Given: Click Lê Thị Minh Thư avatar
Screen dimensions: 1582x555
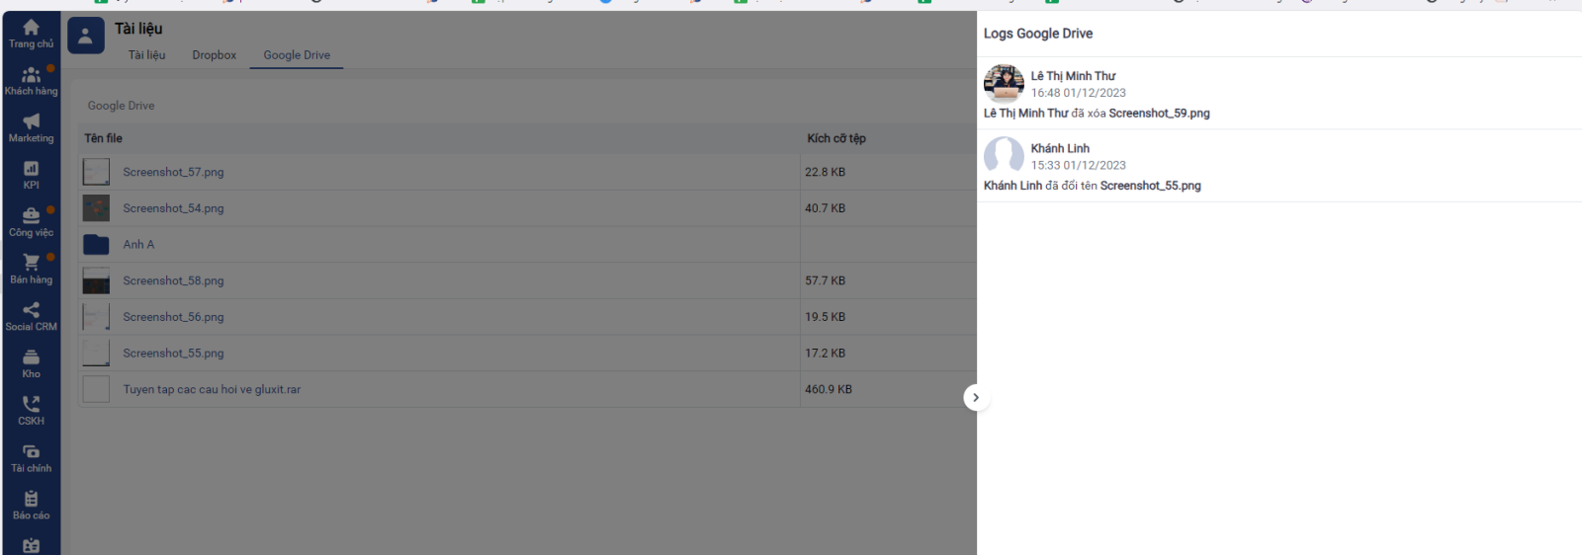Looking at the screenshot, I should pyautogui.click(x=1004, y=83).
